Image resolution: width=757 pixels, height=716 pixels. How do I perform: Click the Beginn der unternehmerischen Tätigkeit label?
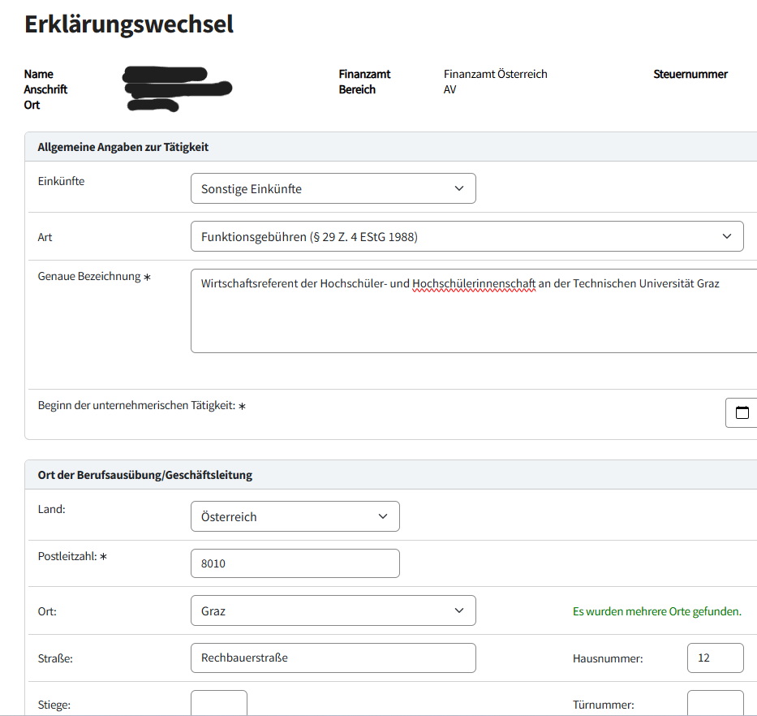136,405
